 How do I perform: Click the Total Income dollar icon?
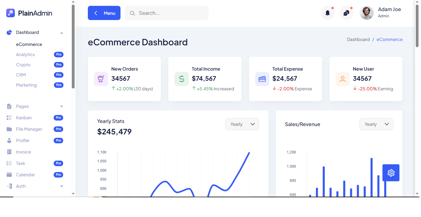click(x=182, y=79)
